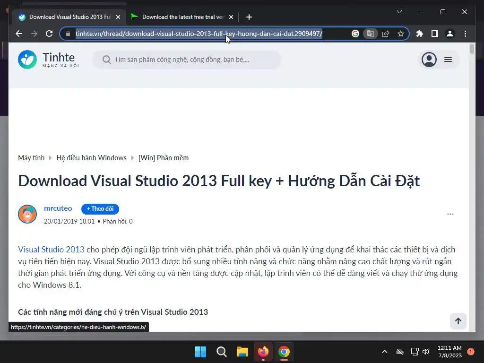
Task: Open Chrome's three-dot menu
Action: [465, 34]
